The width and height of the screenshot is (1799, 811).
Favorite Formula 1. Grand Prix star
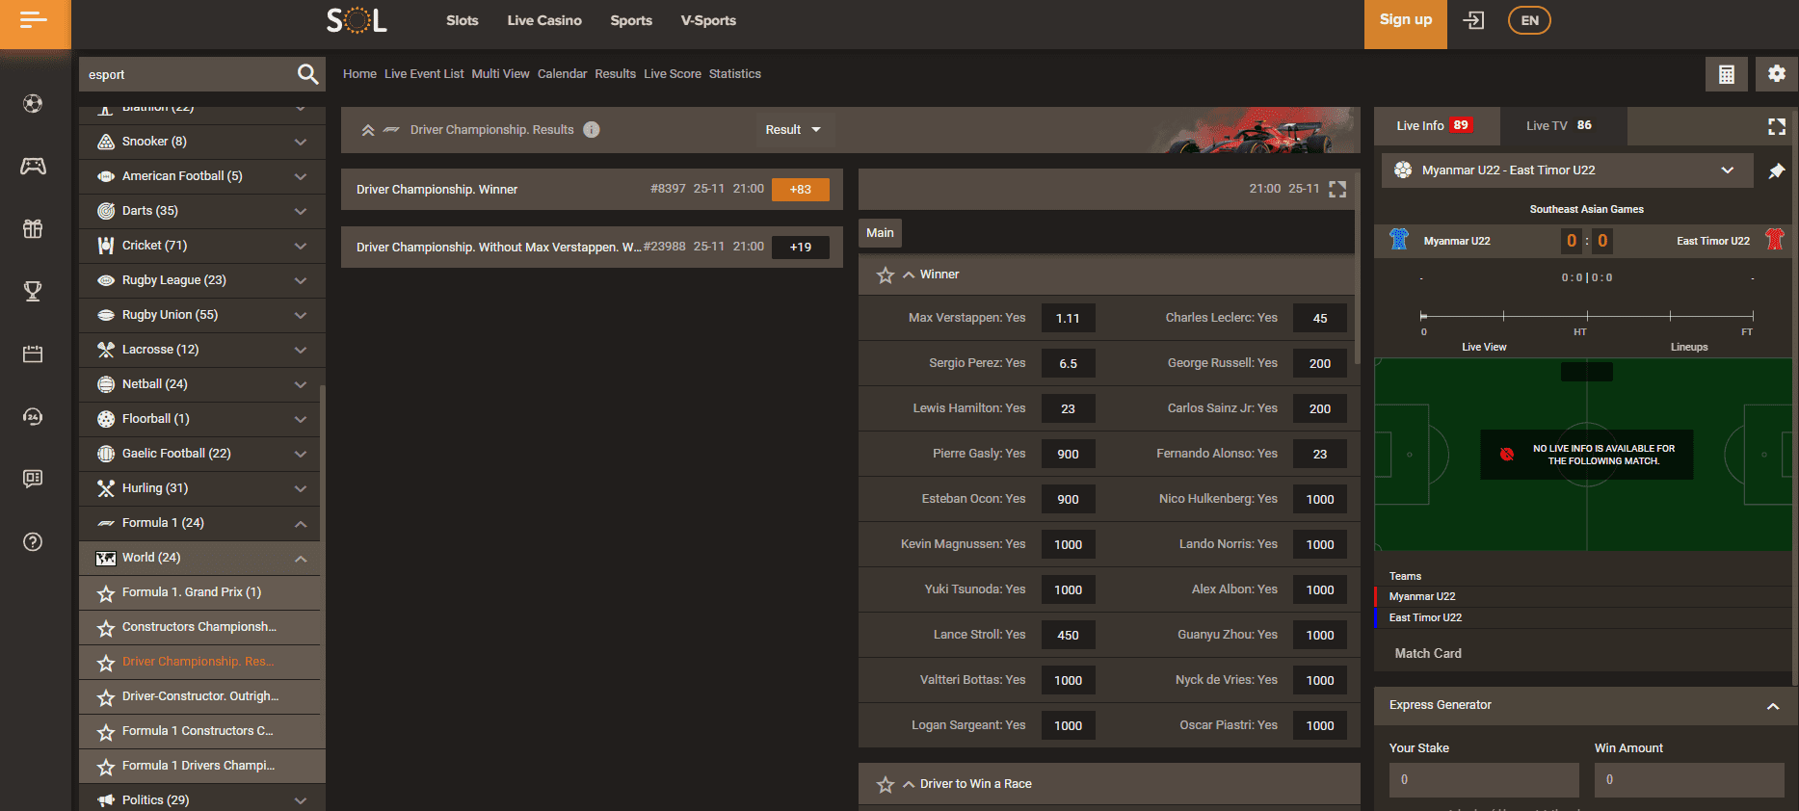[106, 593]
